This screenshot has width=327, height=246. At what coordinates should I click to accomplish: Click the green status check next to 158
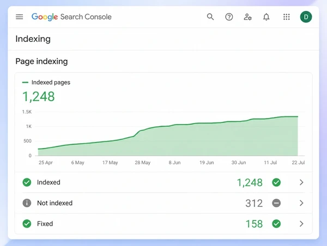[276, 224]
